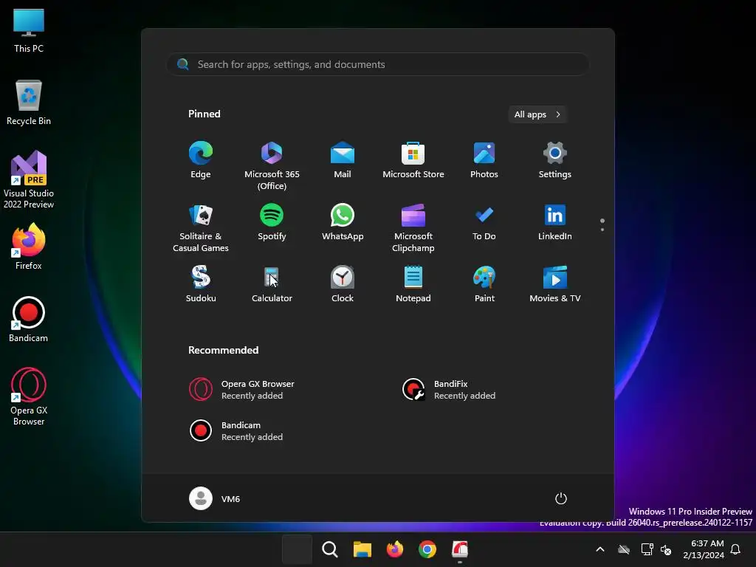Open the clock and date flyout
This screenshot has width=756, height=567.
(x=703, y=549)
